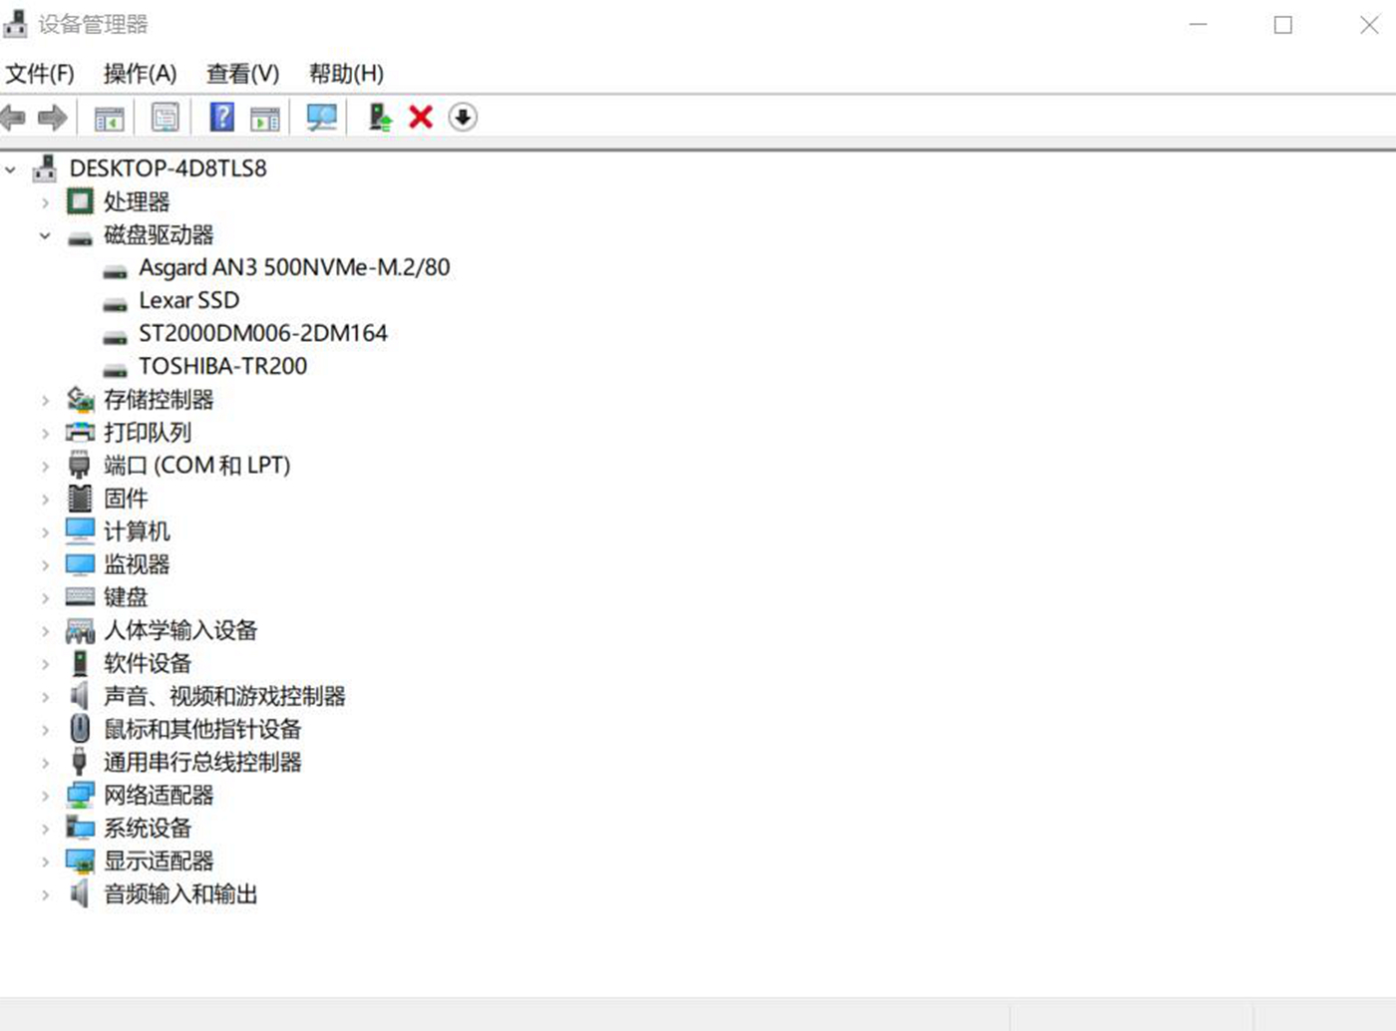Expand the 网络适配器 category arrow
The image size is (1396, 1031).
[45, 795]
